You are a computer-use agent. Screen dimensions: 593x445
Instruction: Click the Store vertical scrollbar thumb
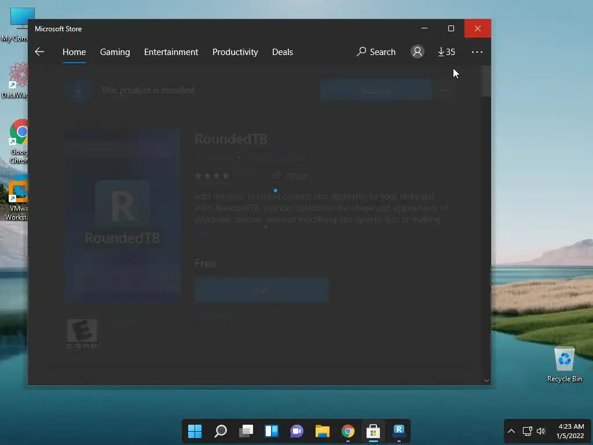[486, 81]
